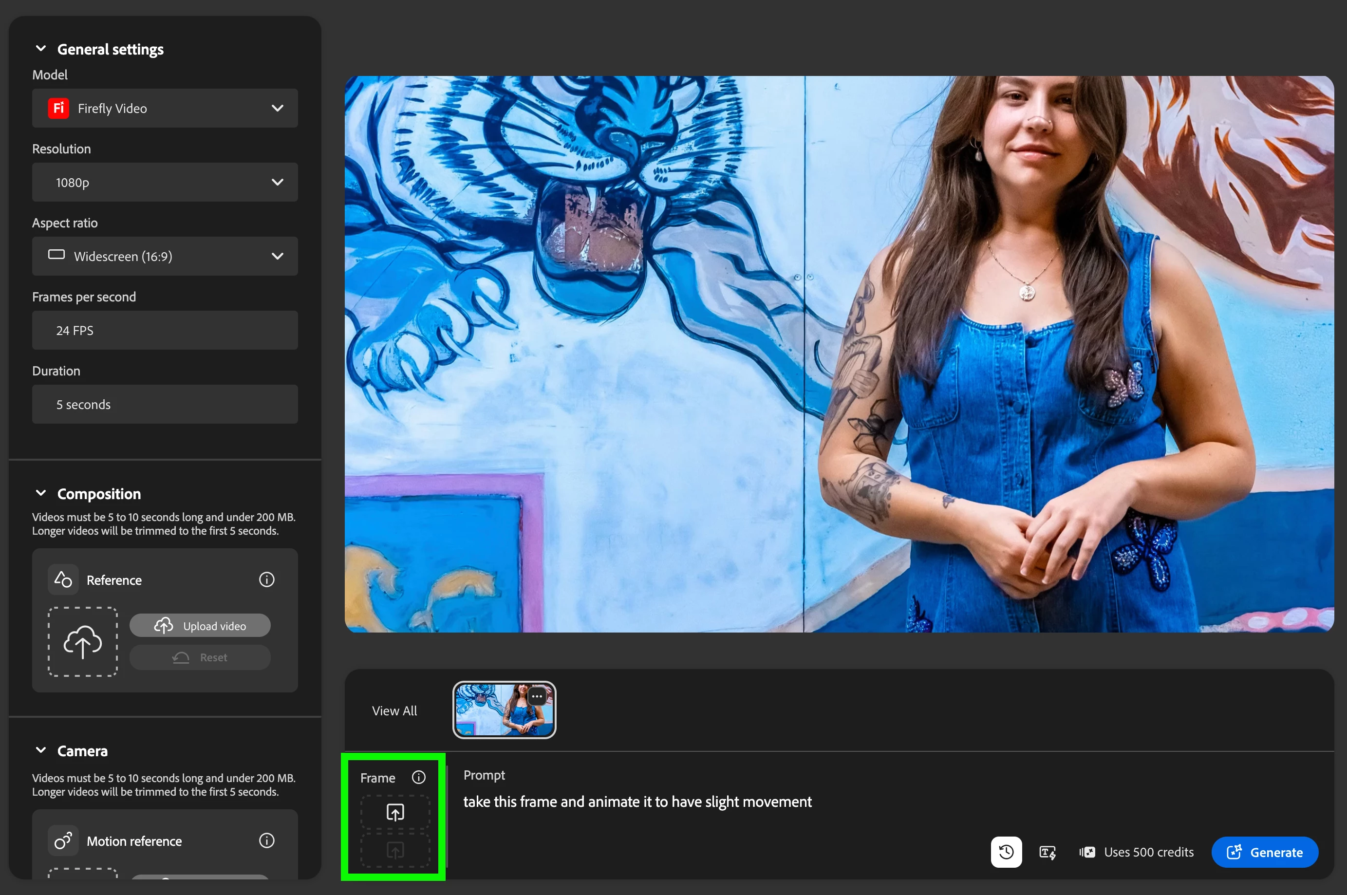Click the last frame upload slot

(x=395, y=850)
